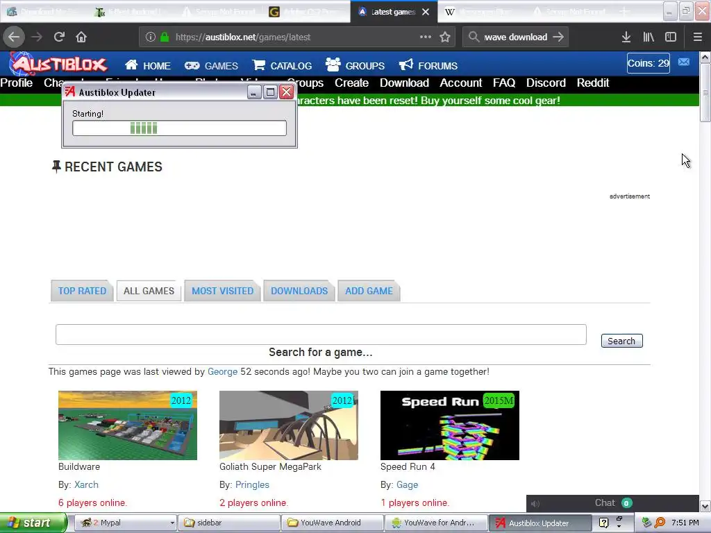Submit search with the arrow icon
This screenshot has width=711, height=533.
pos(558,37)
